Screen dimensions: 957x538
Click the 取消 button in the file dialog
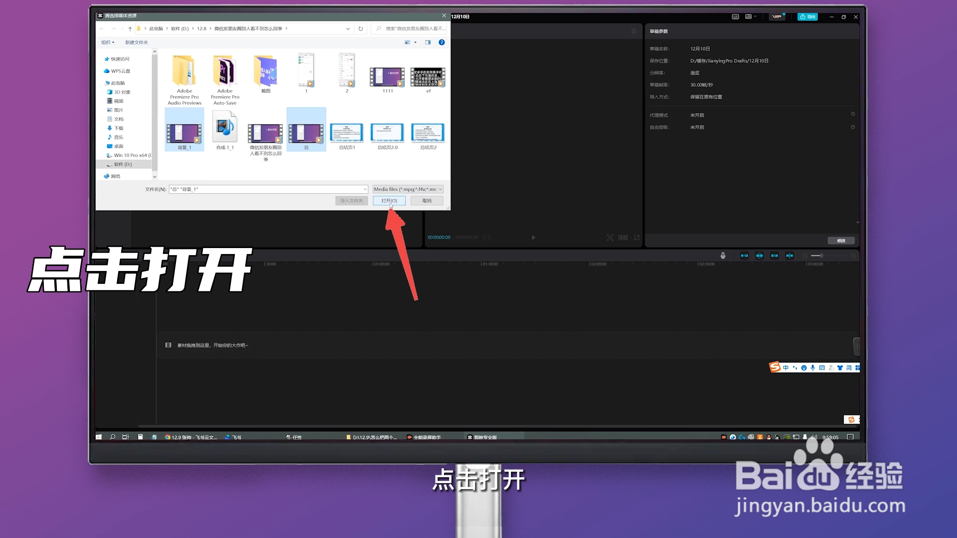pos(427,201)
